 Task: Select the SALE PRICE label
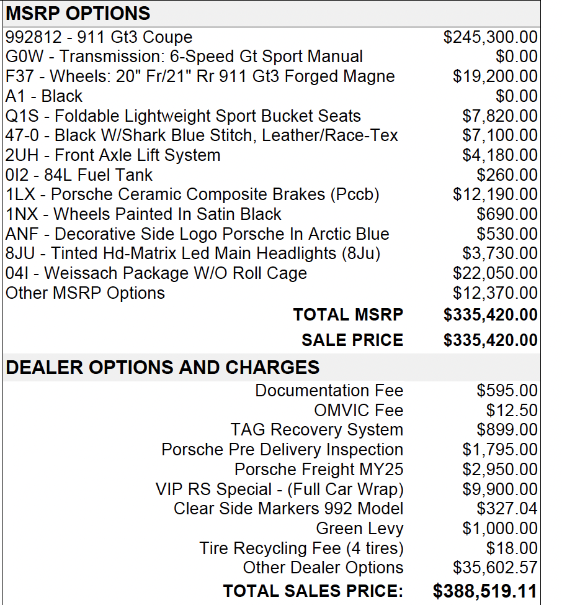352,340
